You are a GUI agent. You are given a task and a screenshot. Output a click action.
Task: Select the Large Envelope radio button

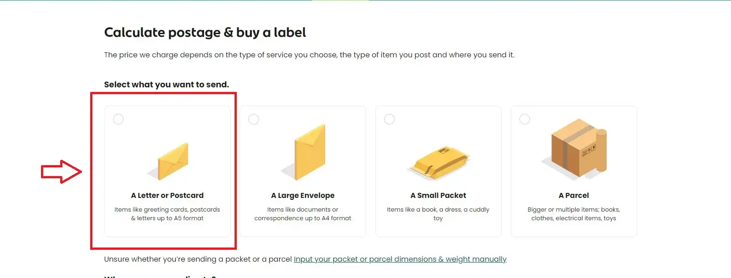point(254,119)
